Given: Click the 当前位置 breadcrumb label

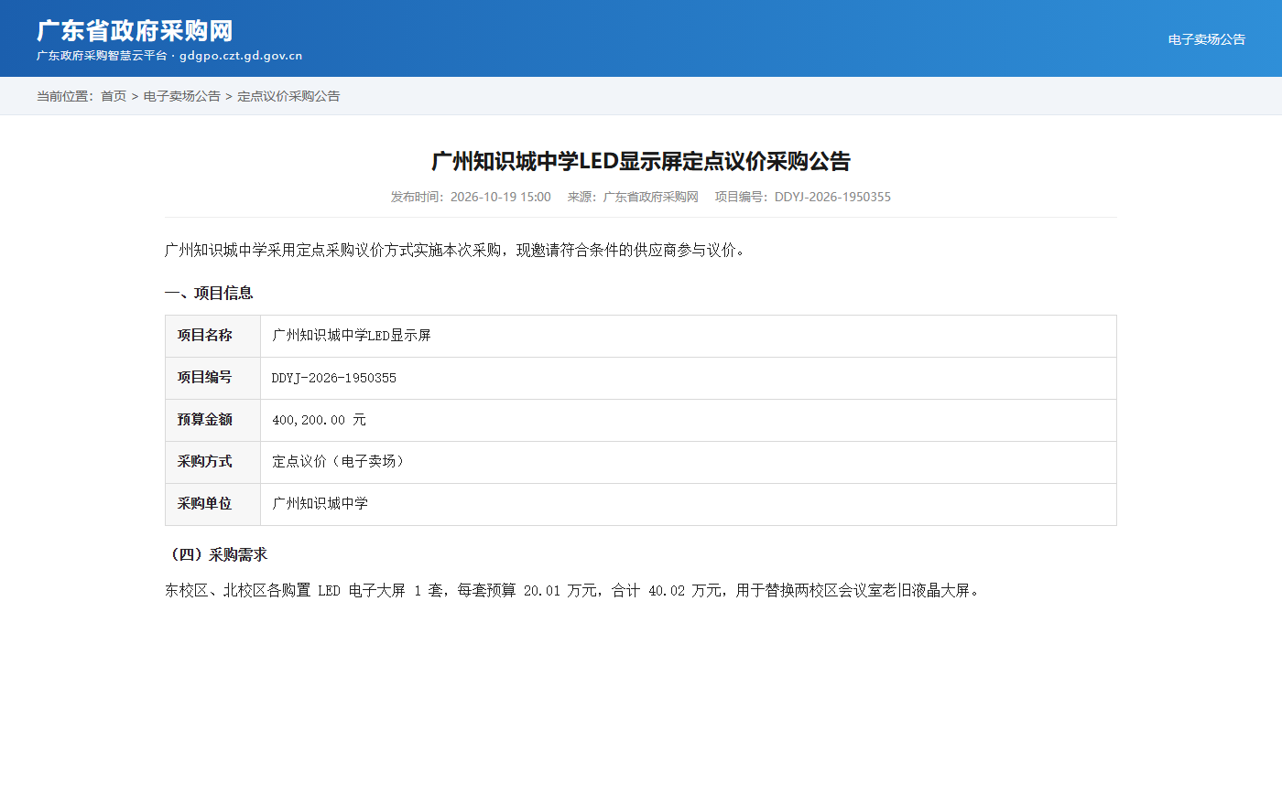Looking at the screenshot, I should pyautogui.click(x=66, y=96).
